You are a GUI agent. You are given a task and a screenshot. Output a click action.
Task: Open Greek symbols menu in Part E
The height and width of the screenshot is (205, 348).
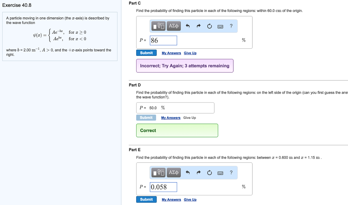click(174, 173)
